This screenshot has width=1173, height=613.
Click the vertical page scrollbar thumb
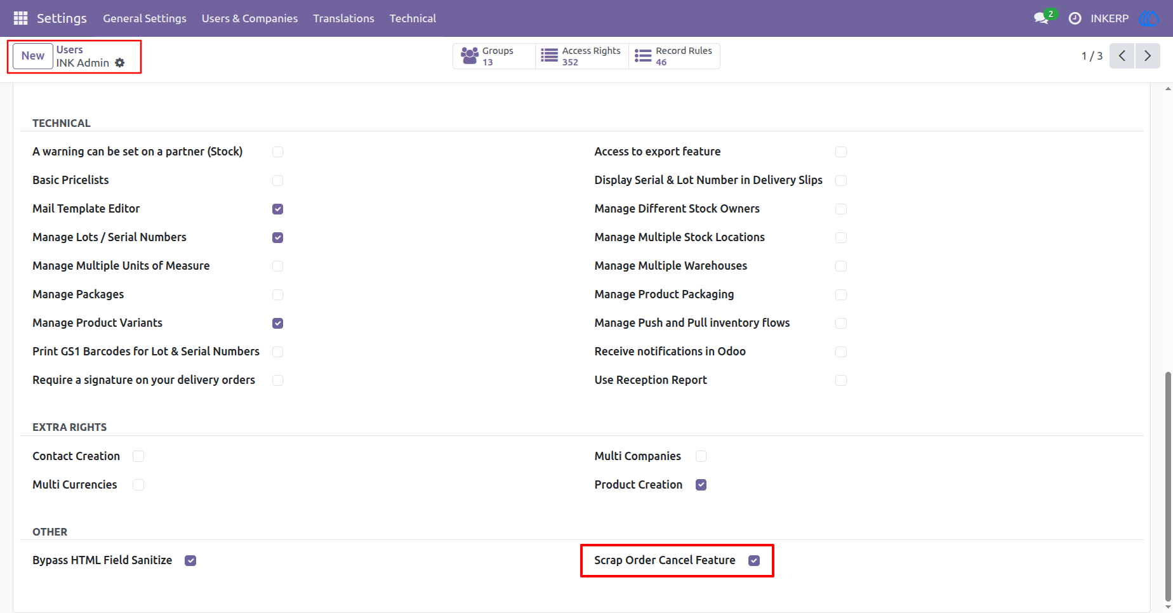(x=1168, y=487)
